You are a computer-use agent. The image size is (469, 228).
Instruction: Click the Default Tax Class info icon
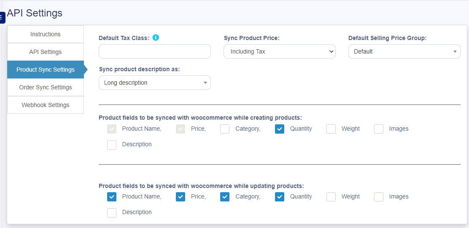click(156, 38)
